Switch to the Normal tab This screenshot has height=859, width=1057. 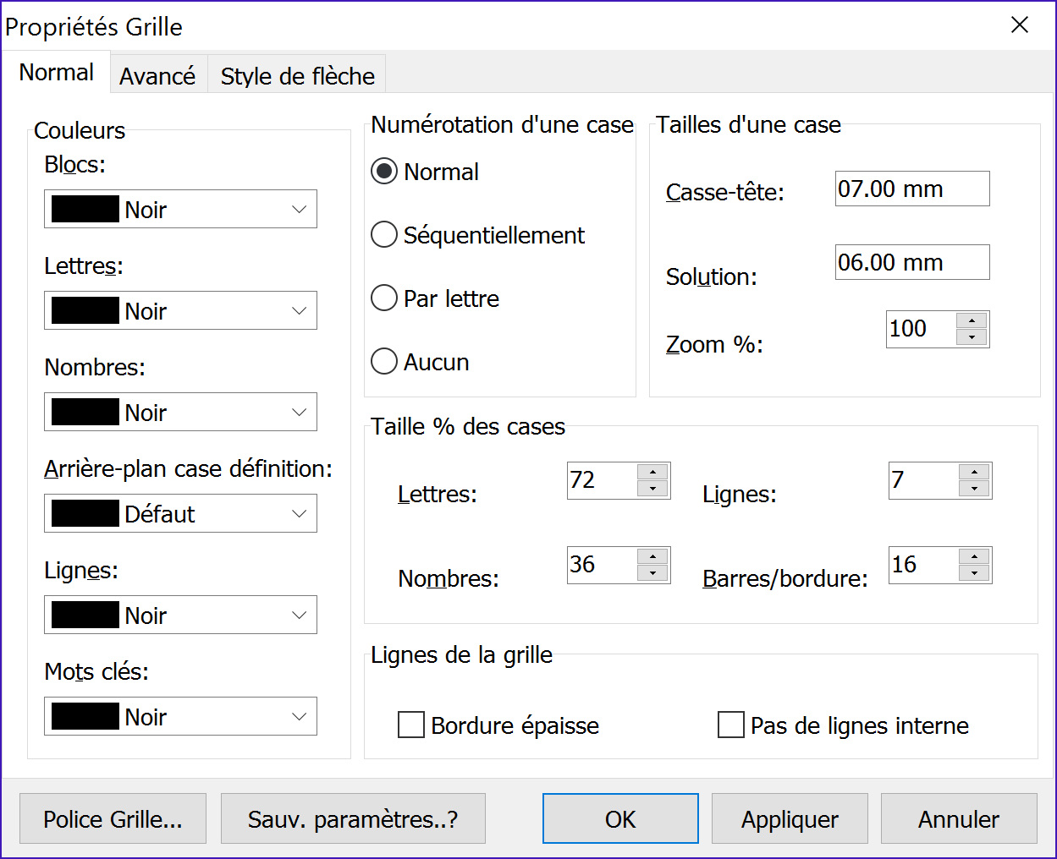(x=56, y=73)
